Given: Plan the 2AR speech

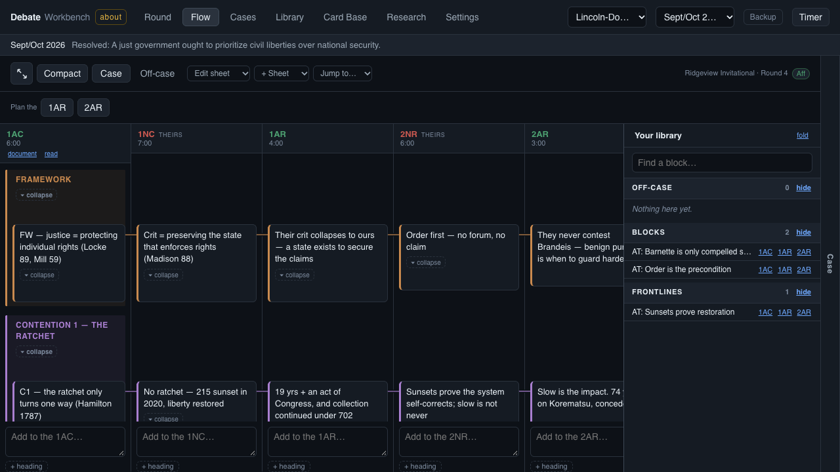Looking at the screenshot, I should click(x=93, y=108).
